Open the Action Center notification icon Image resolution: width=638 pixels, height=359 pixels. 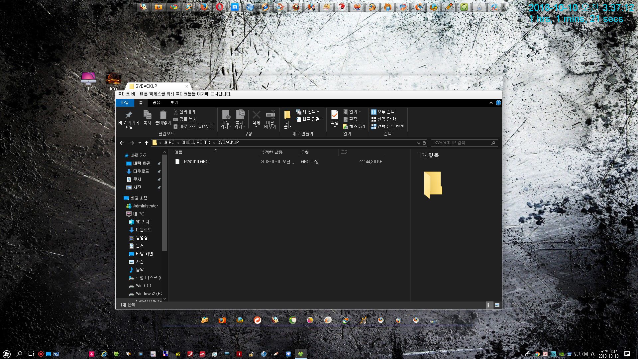(x=627, y=354)
